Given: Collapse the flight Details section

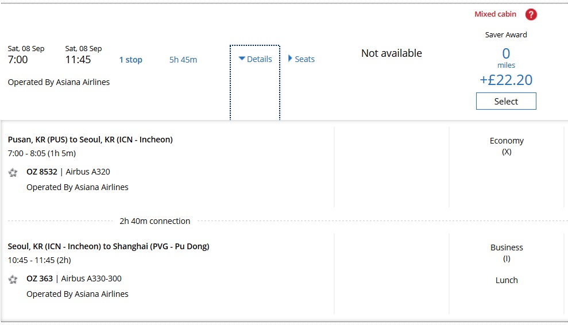Looking at the screenshot, I should tap(255, 59).
